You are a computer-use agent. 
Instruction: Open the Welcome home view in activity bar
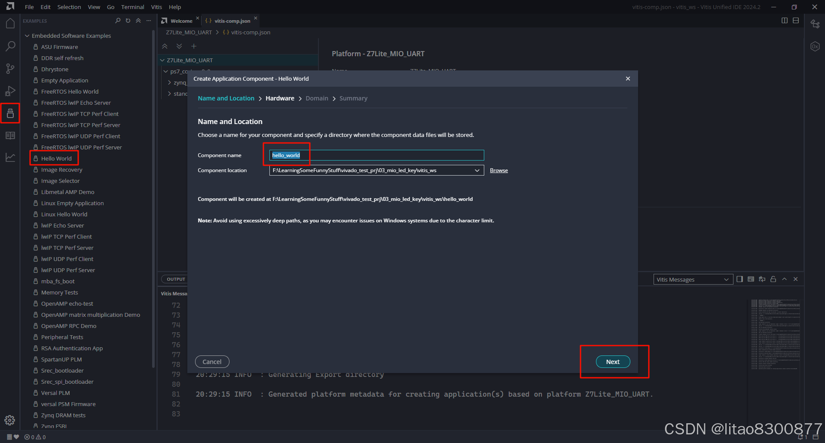tap(10, 24)
